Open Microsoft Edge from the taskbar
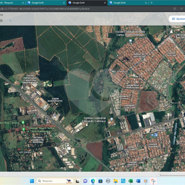 click(93, 181)
